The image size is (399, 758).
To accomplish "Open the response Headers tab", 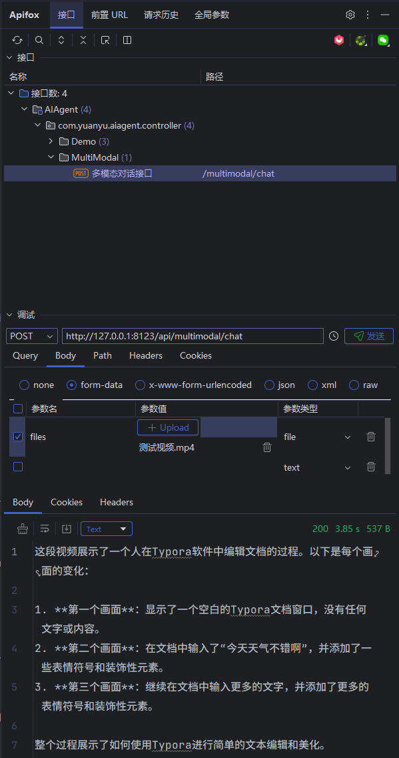I will [117, 502].
